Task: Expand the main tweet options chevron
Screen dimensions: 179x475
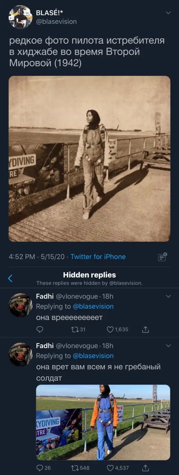Action: [168, 13]
